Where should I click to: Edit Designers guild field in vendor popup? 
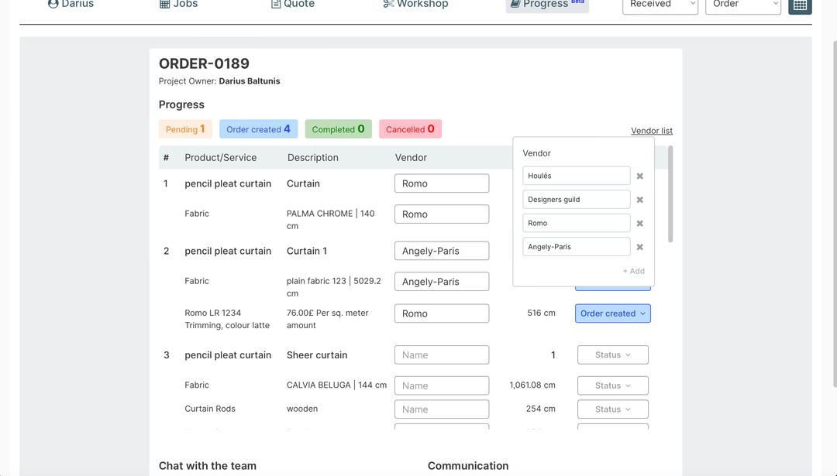point(576,200)
